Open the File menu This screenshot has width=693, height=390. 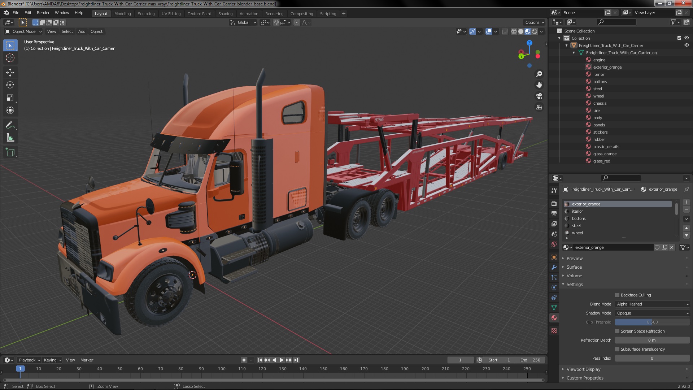pyautogui.click(x=16, y=13)
